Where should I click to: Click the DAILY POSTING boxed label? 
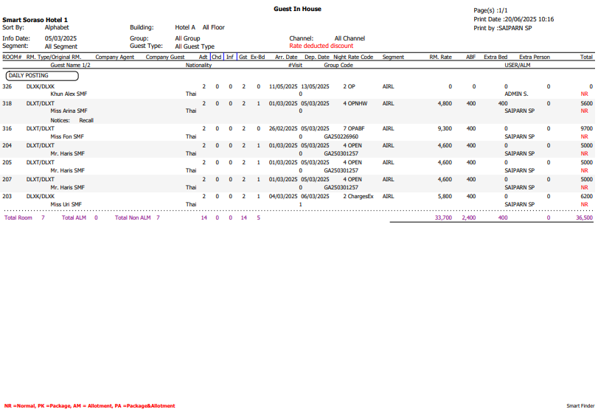(x=41, y=75)
